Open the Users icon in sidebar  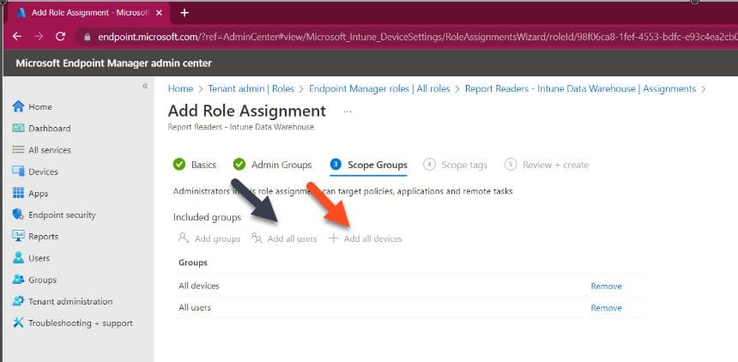[18, 258]
